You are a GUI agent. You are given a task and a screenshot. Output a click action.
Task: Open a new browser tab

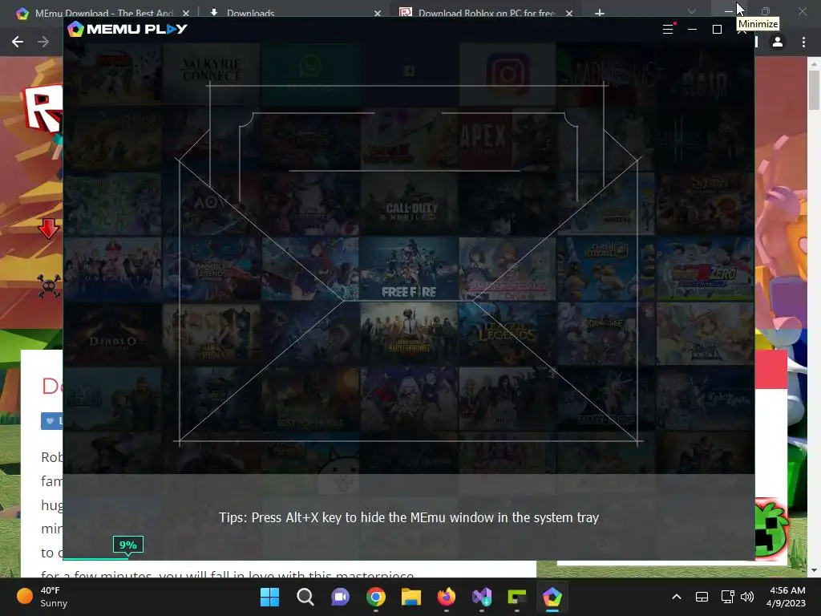tap(600, 13)
